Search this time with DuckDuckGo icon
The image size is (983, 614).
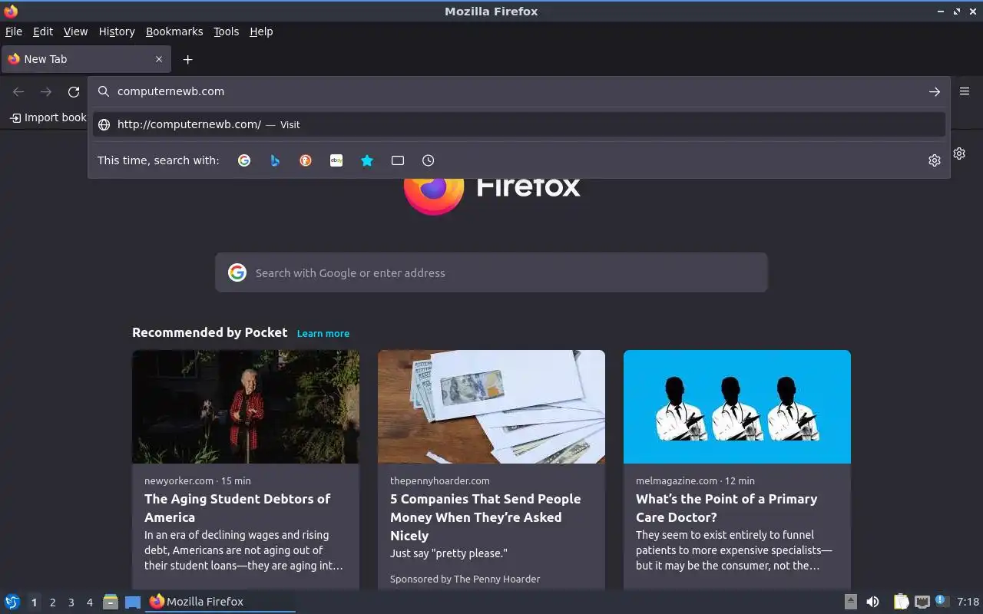point(306,160)
